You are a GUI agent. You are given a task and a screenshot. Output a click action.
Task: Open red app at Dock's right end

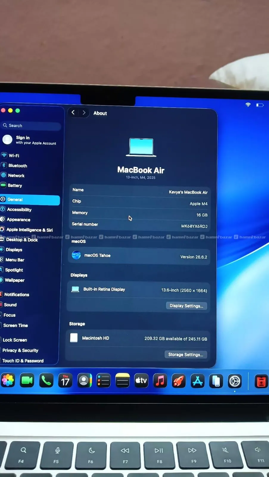pos(261,382)
